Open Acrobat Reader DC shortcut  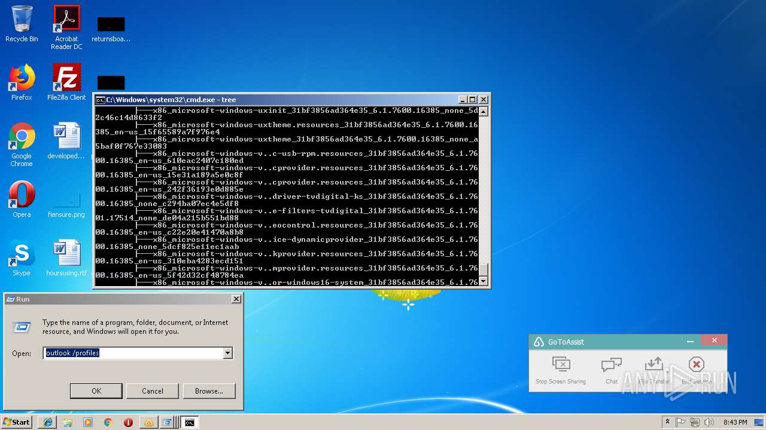point(66,27)
